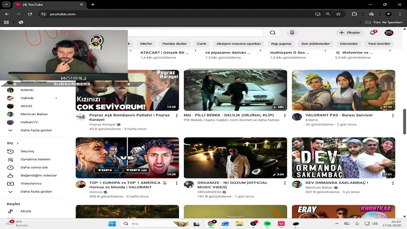Open a new Chrome tab

tap(93, 4)
